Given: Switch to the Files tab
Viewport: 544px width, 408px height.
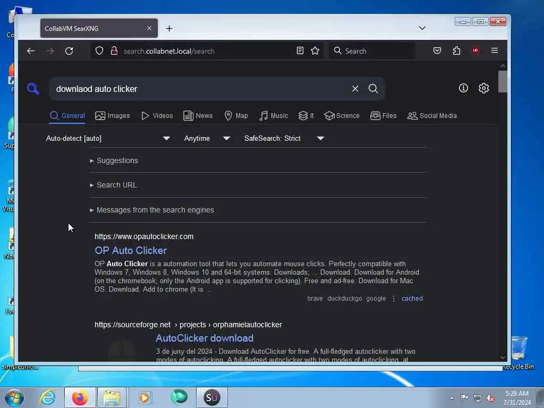Looking at the screenshot, I should pyautogui.click(x=383, y=115).
